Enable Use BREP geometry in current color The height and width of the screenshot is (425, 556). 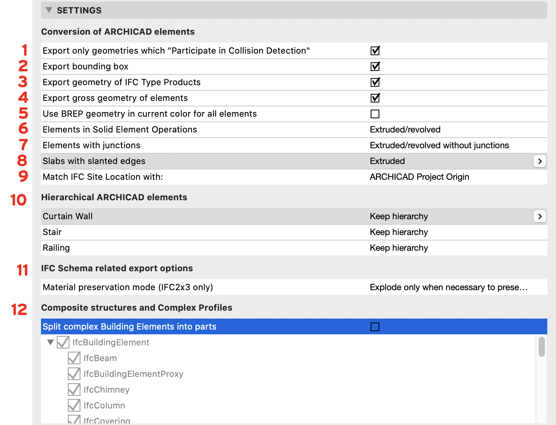coord(375,114)
